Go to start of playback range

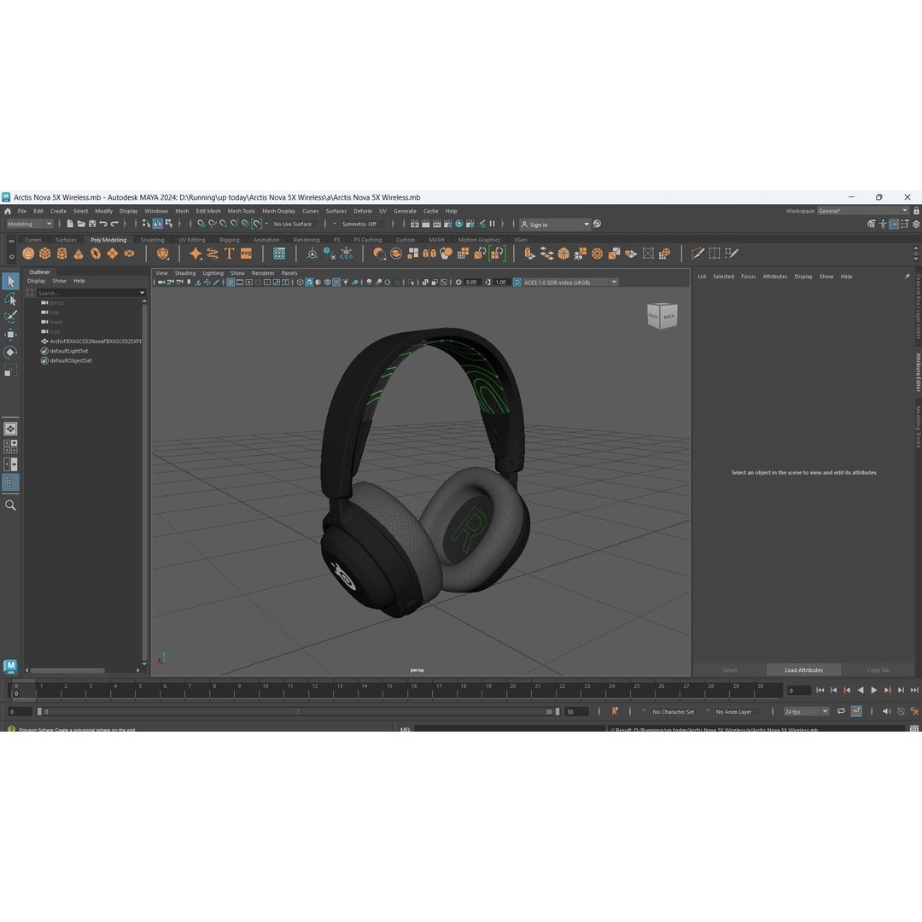[x=820, y=691]
